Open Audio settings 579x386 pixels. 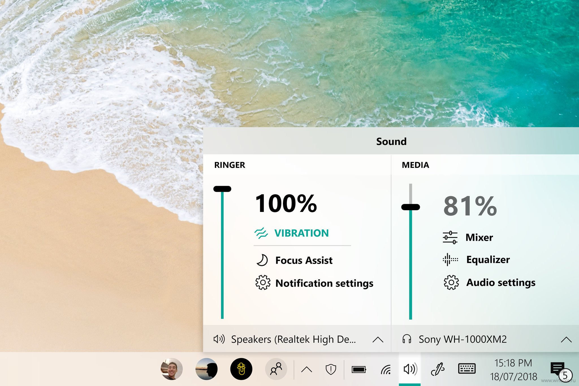tap(501, 282)
